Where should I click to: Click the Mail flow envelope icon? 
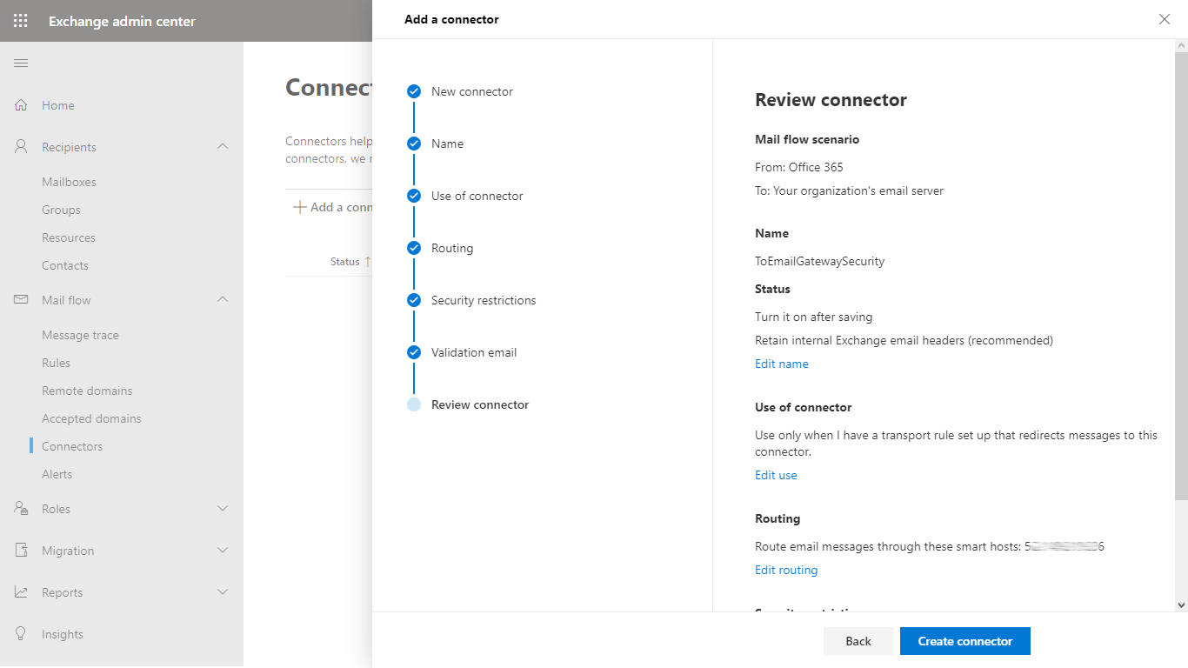(22, 300)
